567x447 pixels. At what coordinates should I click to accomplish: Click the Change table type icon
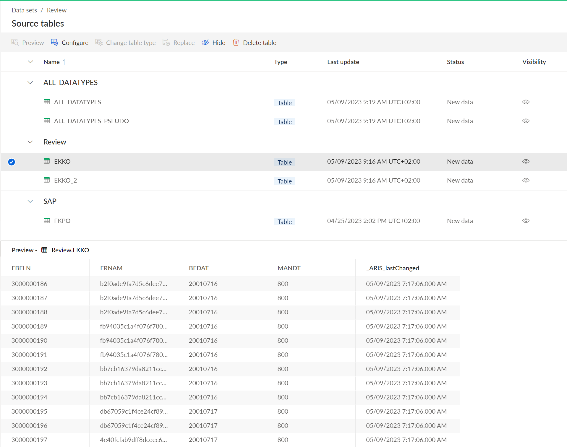(99, 42)
